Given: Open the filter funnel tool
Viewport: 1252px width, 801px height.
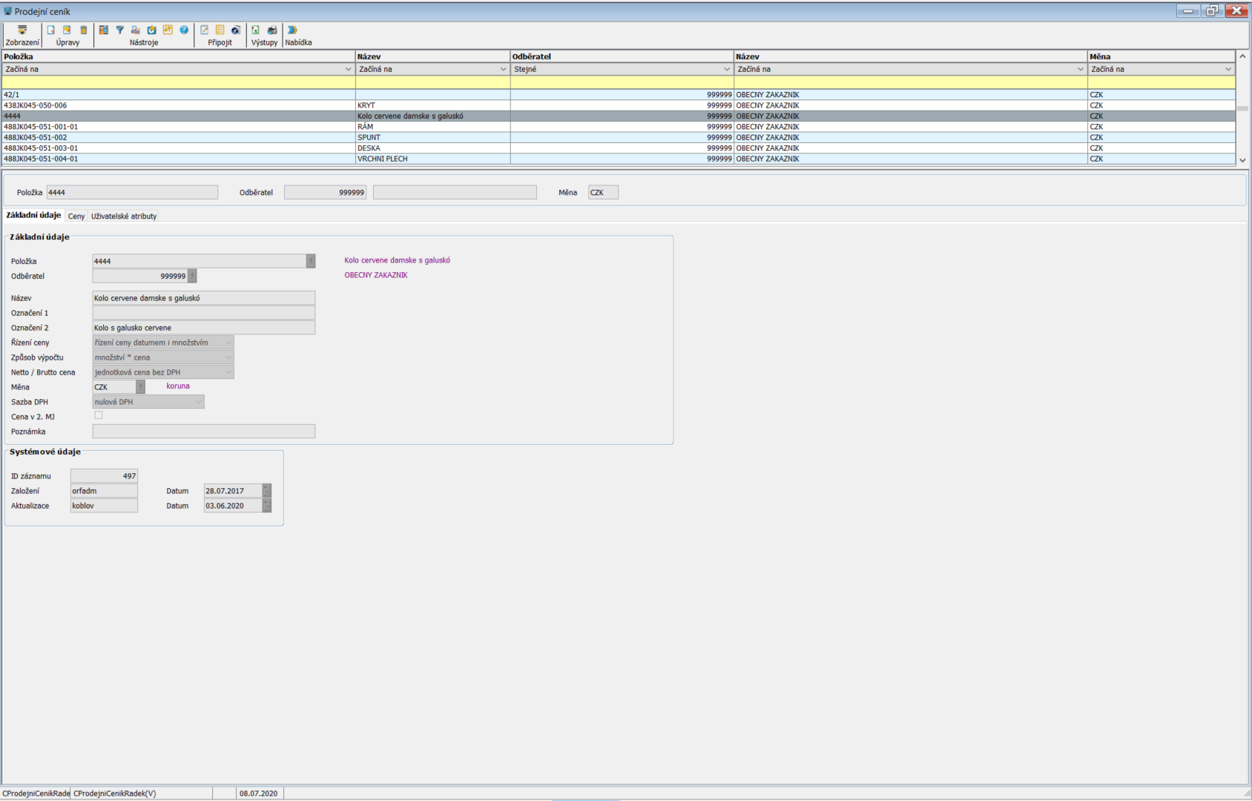Looking at the screenshot, I should (x=119, y=30).
